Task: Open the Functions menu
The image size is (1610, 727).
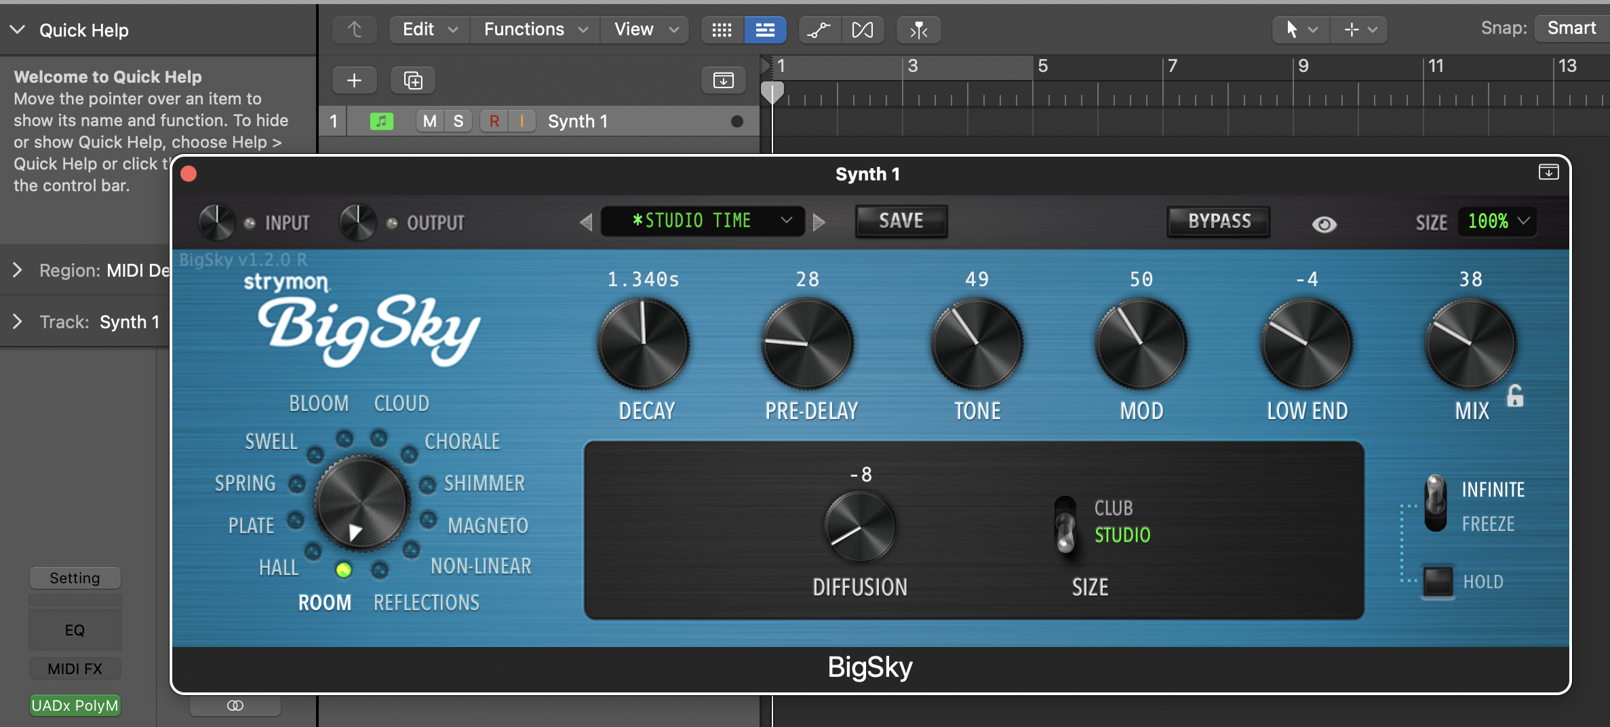Action: point(535,30)
